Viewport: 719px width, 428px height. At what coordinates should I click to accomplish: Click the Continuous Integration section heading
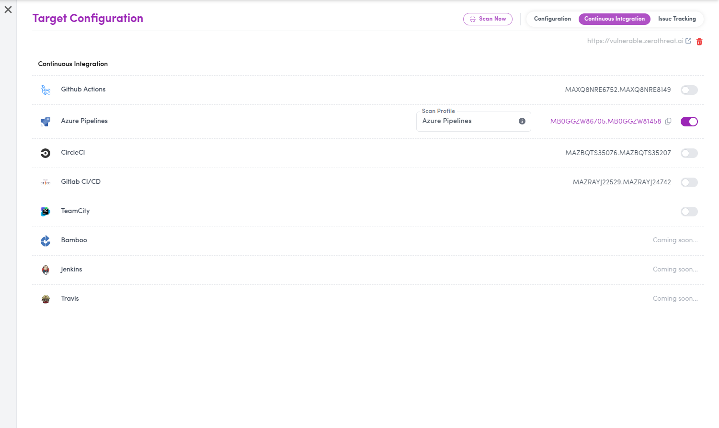[73, 64]
